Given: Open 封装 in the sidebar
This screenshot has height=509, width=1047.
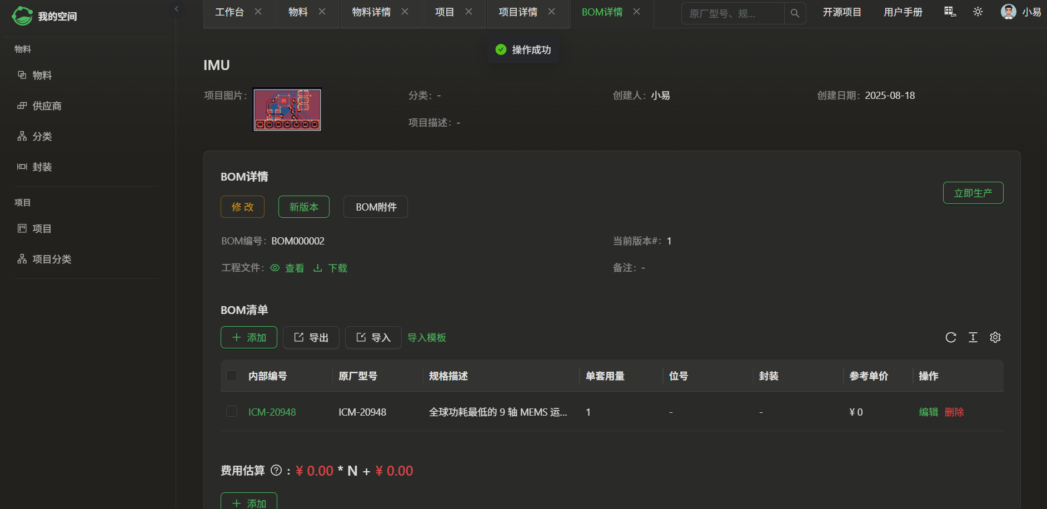Looking at the screenshot, I should [42, 167].
